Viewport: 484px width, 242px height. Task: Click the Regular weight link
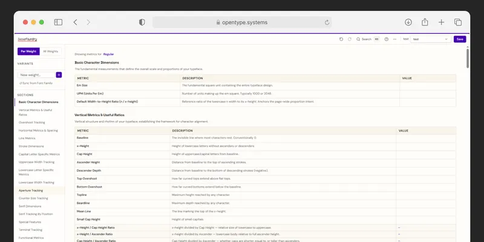(x=109, y=54)
